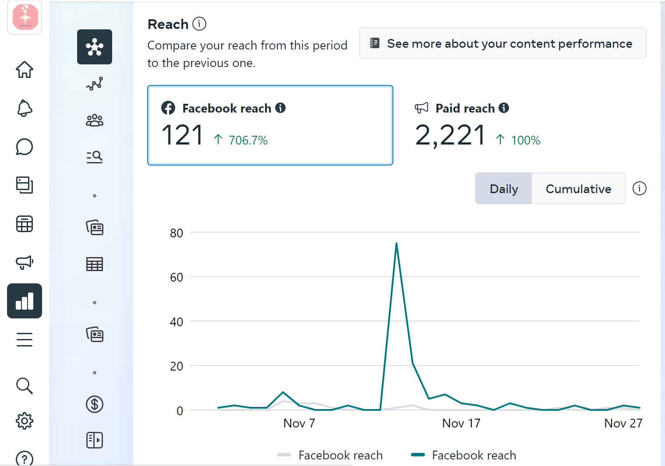
Task: Select the Facebook reach metric card
Action: point(270,125)
